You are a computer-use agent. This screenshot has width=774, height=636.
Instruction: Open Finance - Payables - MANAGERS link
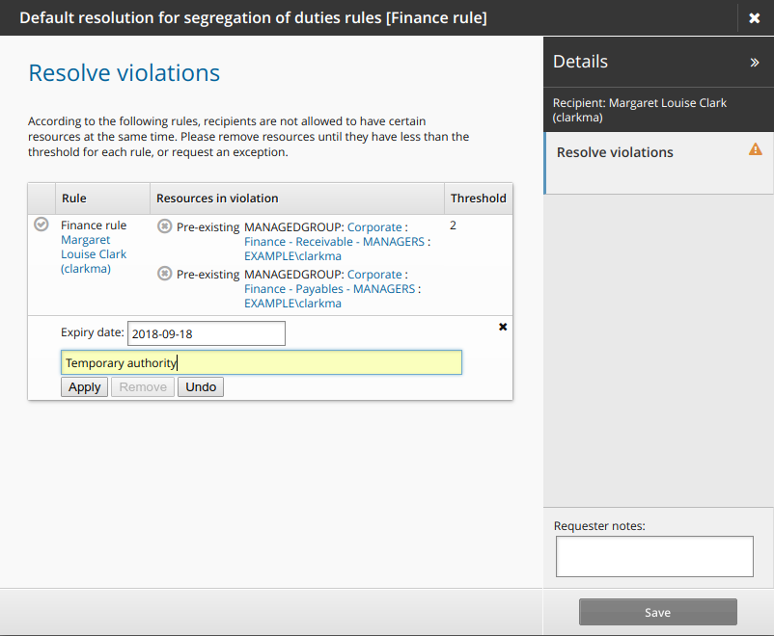pyautogui.click(x=329, y=289)
